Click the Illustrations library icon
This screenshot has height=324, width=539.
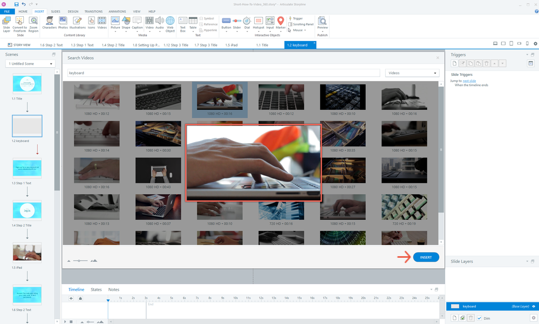(x=78, y=22)
